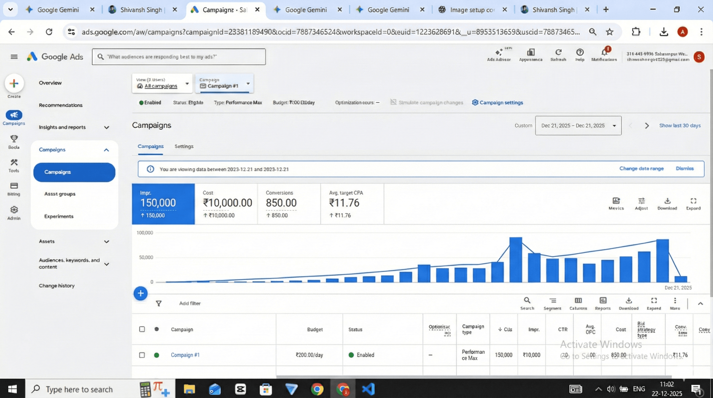The image size is (713, 398).
Task: Click the Refresh icon in header
Action: (x=558, y=52)
